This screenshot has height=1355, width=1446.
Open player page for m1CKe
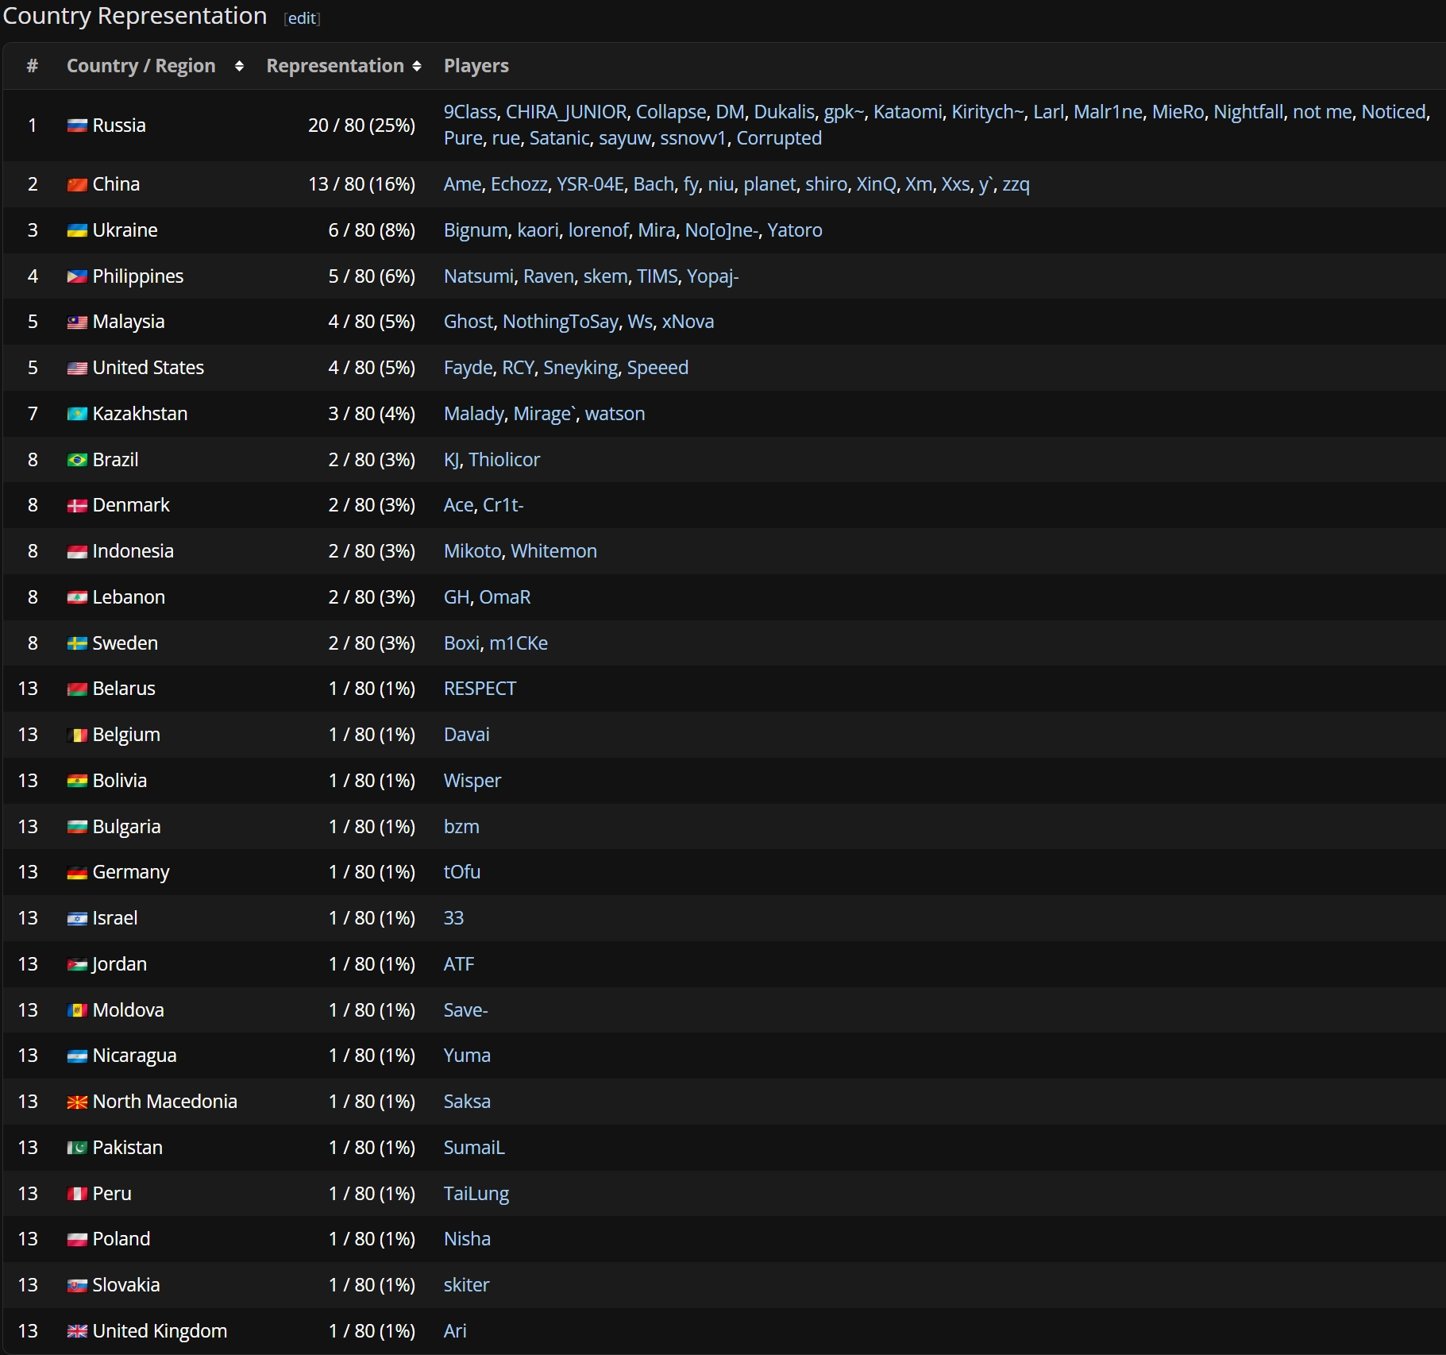click(x=519, y=643)
